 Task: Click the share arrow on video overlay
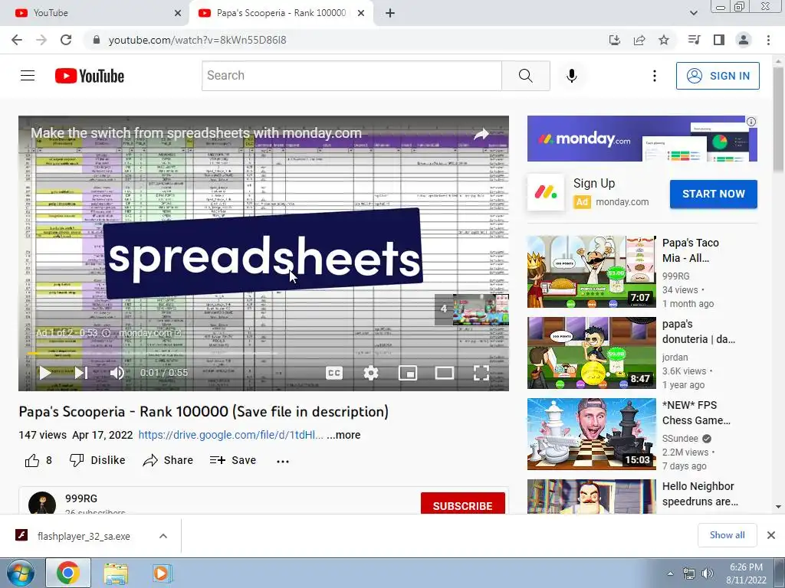pyautogui.click(x=481, y=133)
